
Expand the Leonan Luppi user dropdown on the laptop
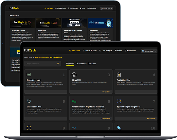click(149, 51)
